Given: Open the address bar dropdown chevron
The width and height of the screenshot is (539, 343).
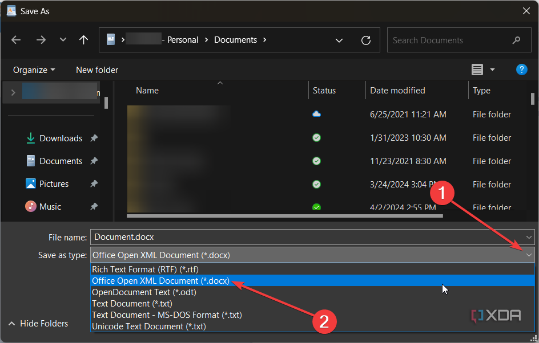Looking at the screenshot, I should [x=339, y=40].
